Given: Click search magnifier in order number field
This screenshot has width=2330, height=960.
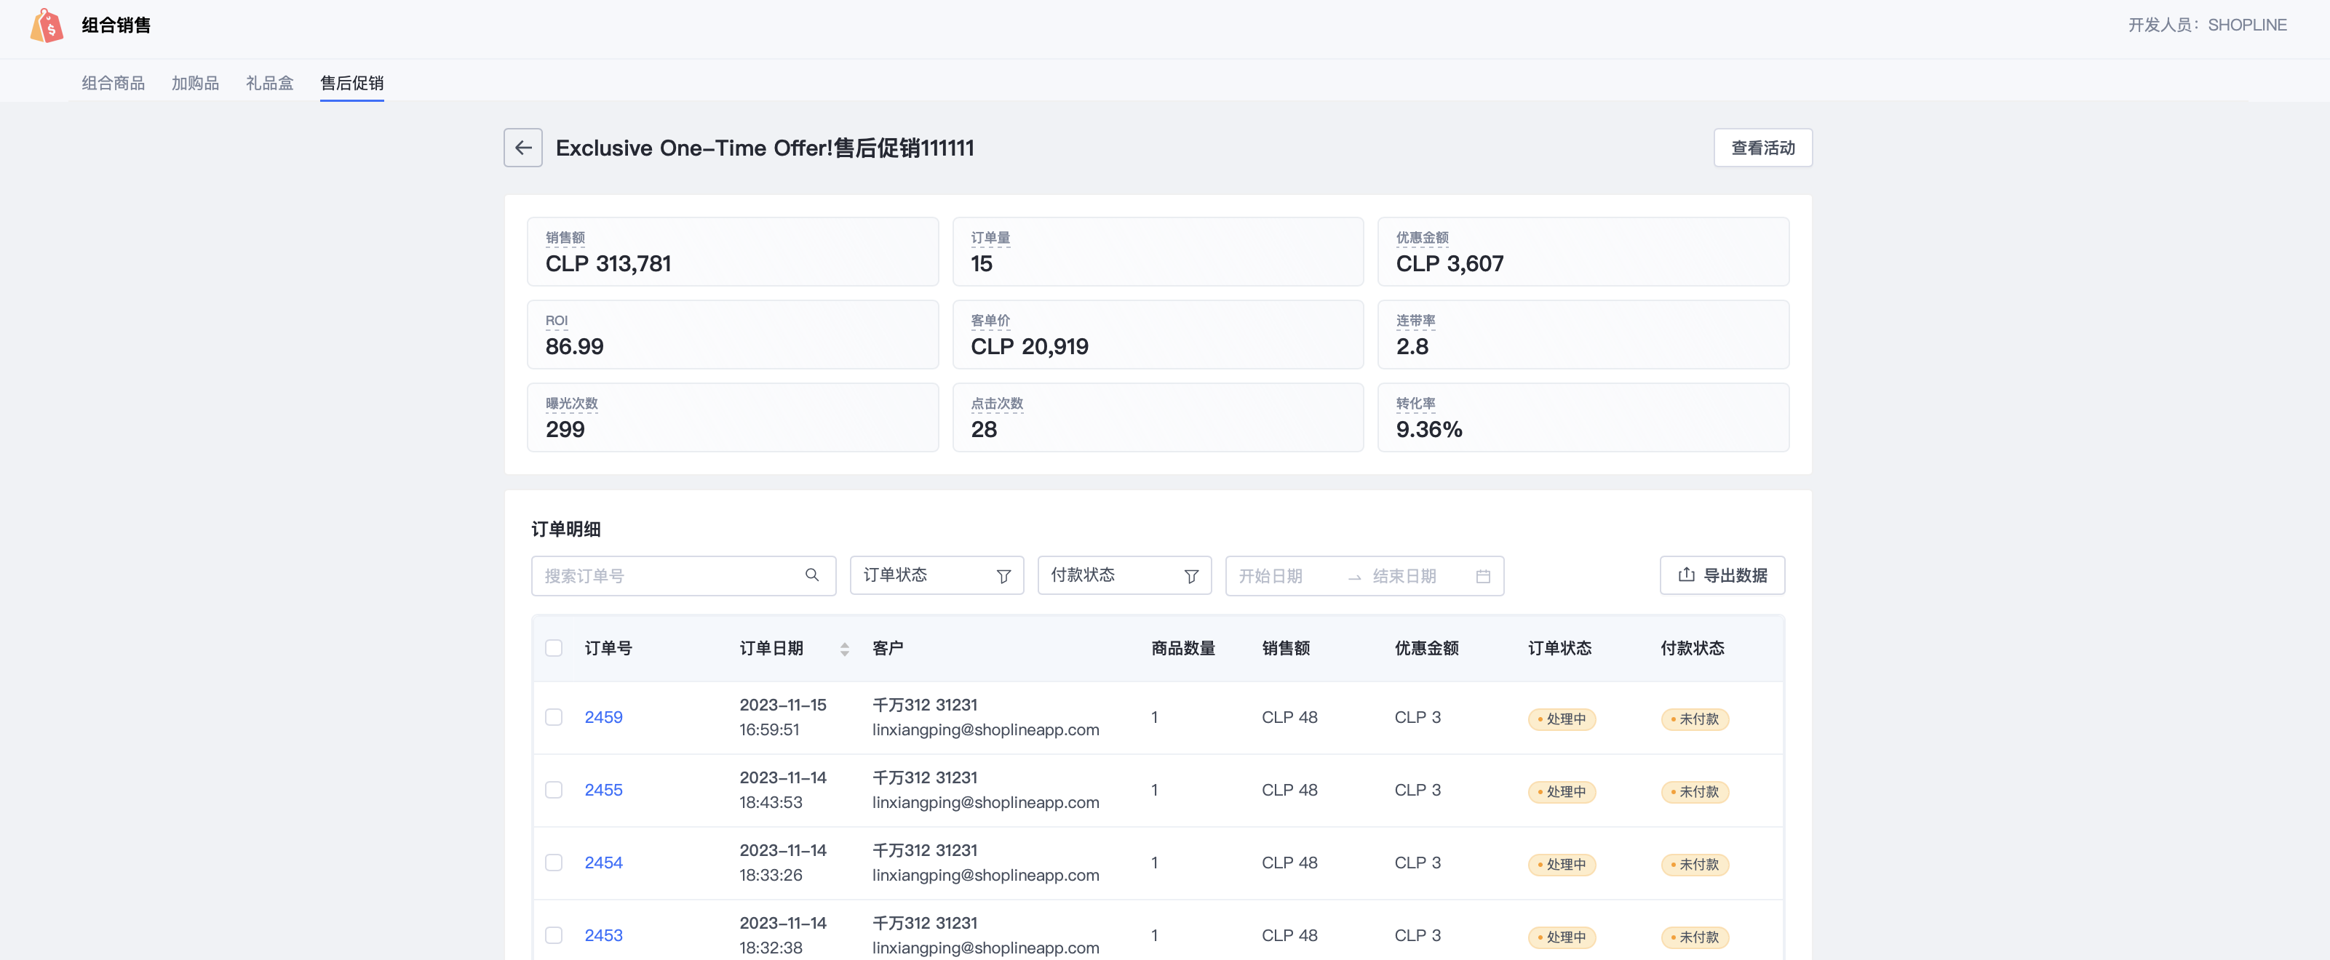Looking at the screenshot, I should pyautogui.click(x=811, y=575).
